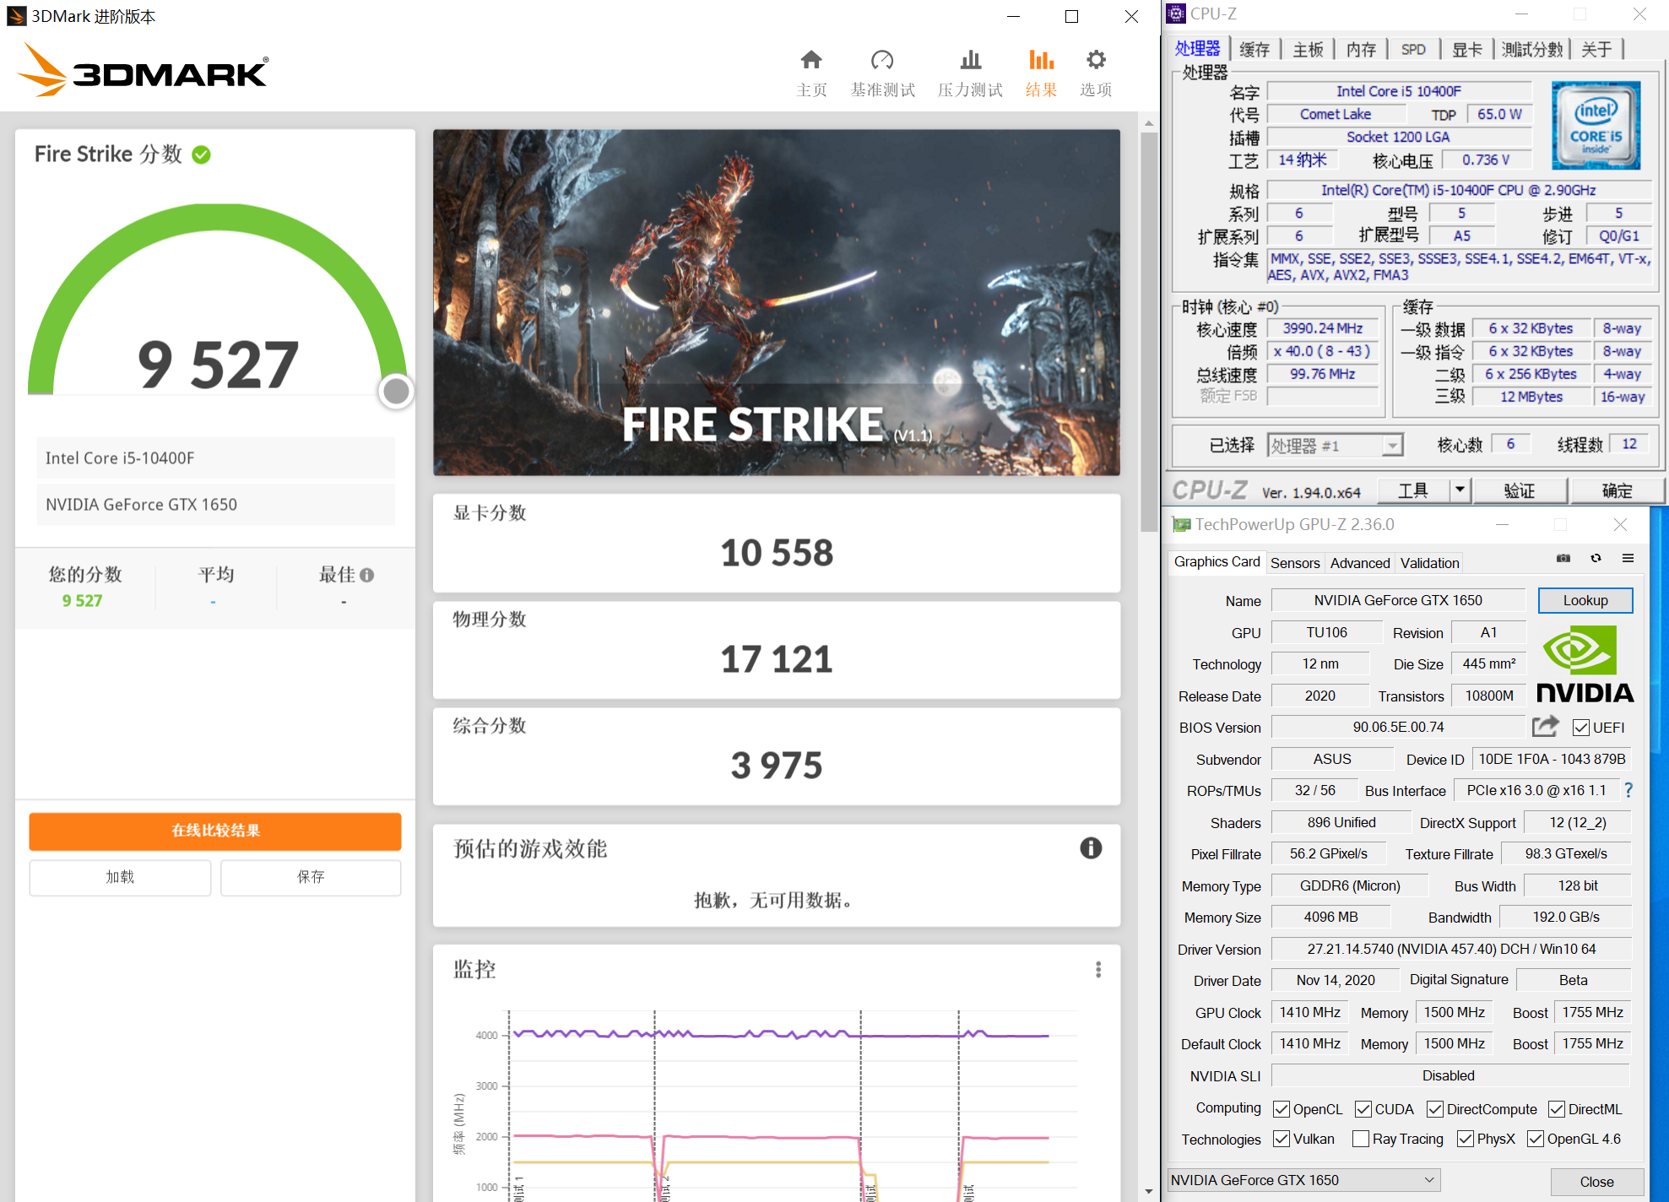Click the GPU-Z title bar app icon

1181,524
